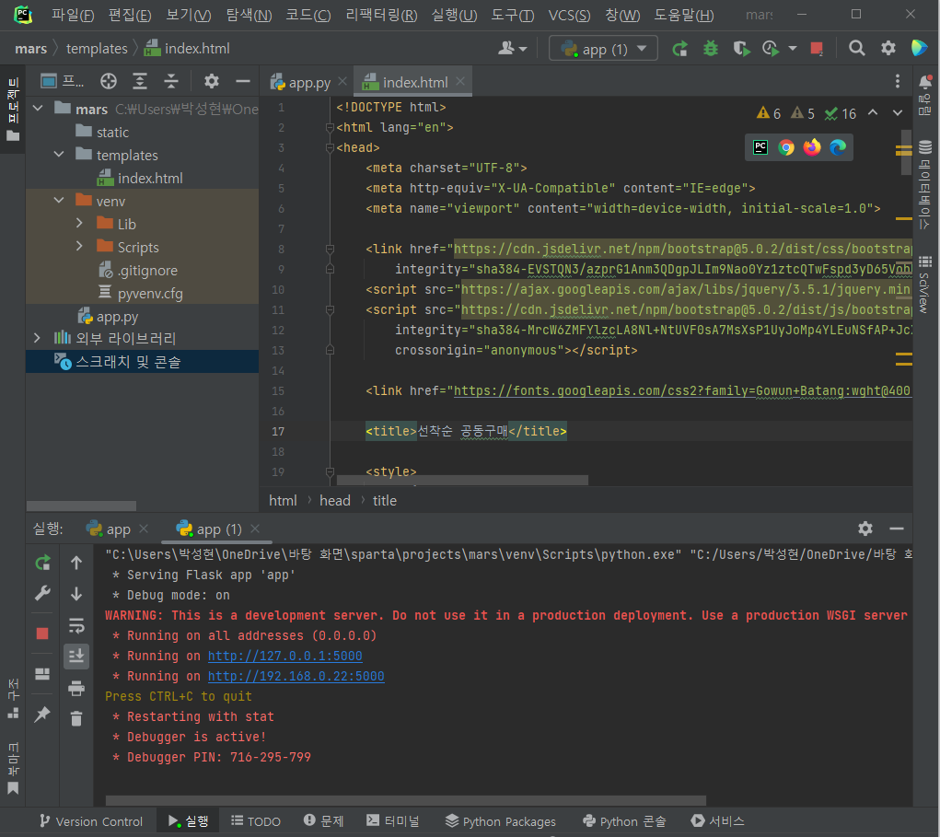The width and height of the screenshot is (940, 837).
Task: Pin the run tab
Action: (x=42, y=715)
